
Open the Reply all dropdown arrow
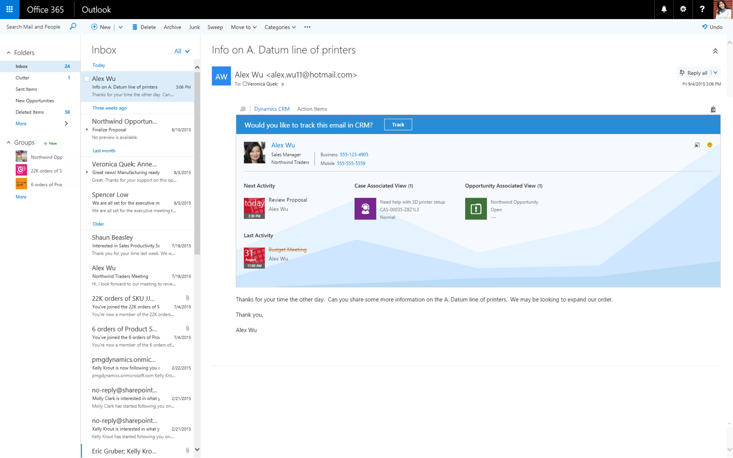[x=715, y=73]
